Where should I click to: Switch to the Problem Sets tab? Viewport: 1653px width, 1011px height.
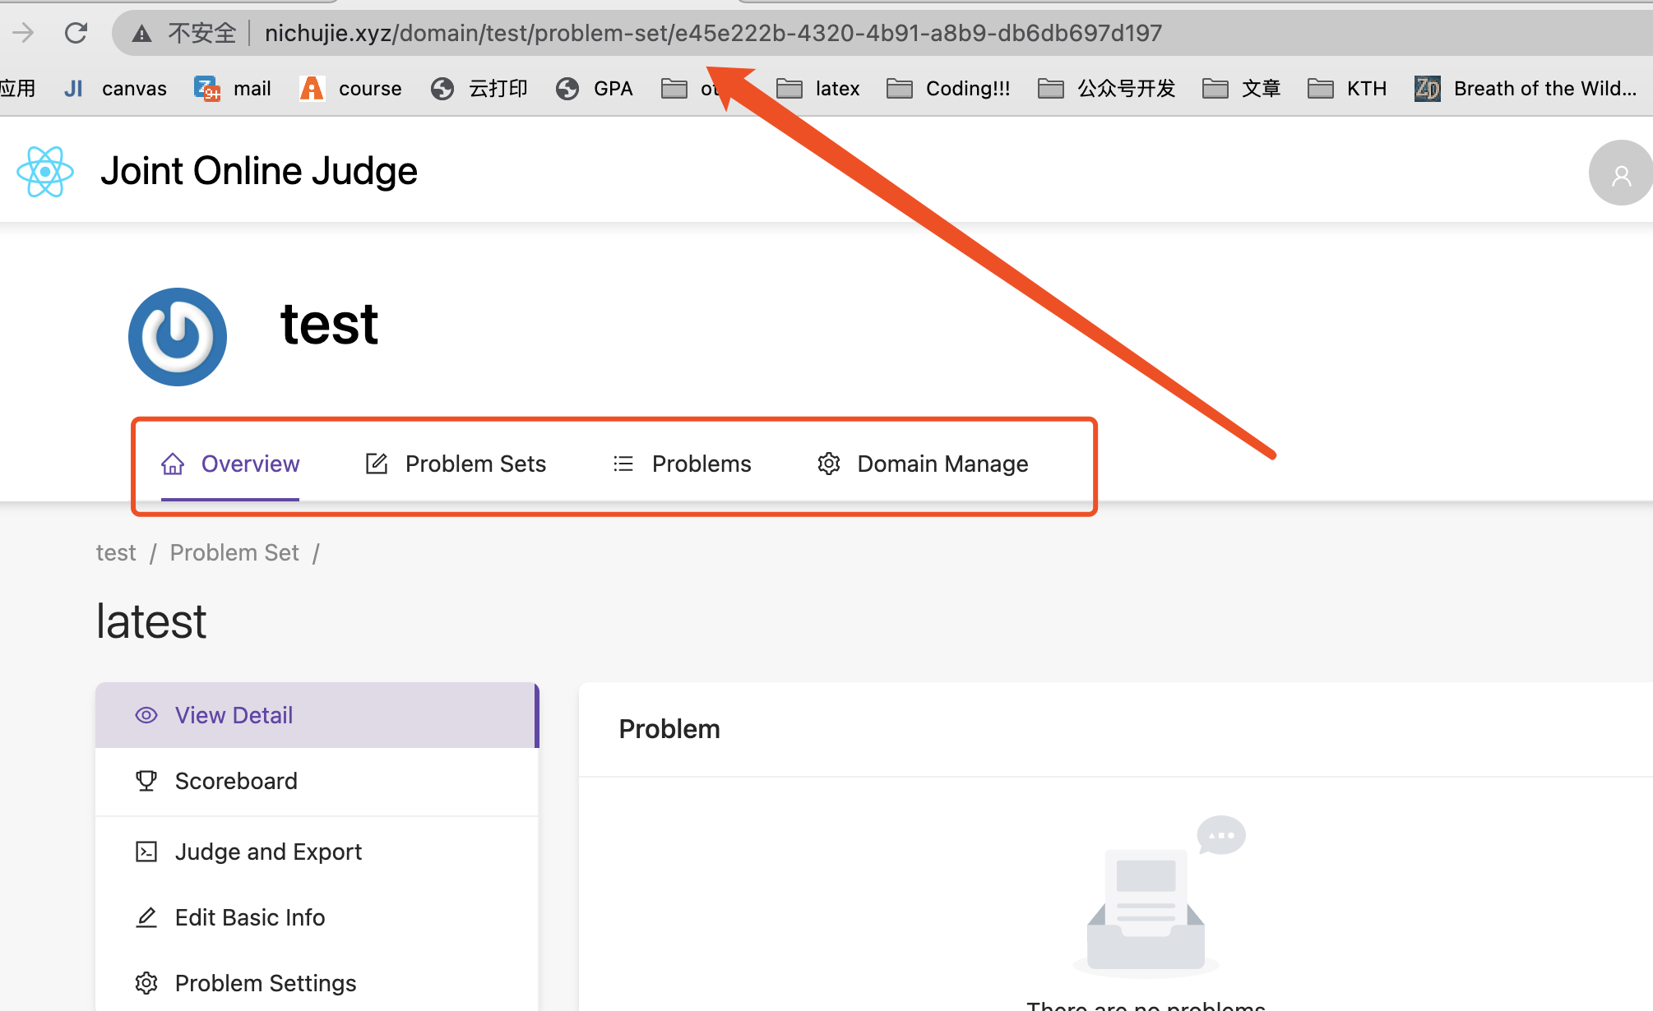pos(475,463)
